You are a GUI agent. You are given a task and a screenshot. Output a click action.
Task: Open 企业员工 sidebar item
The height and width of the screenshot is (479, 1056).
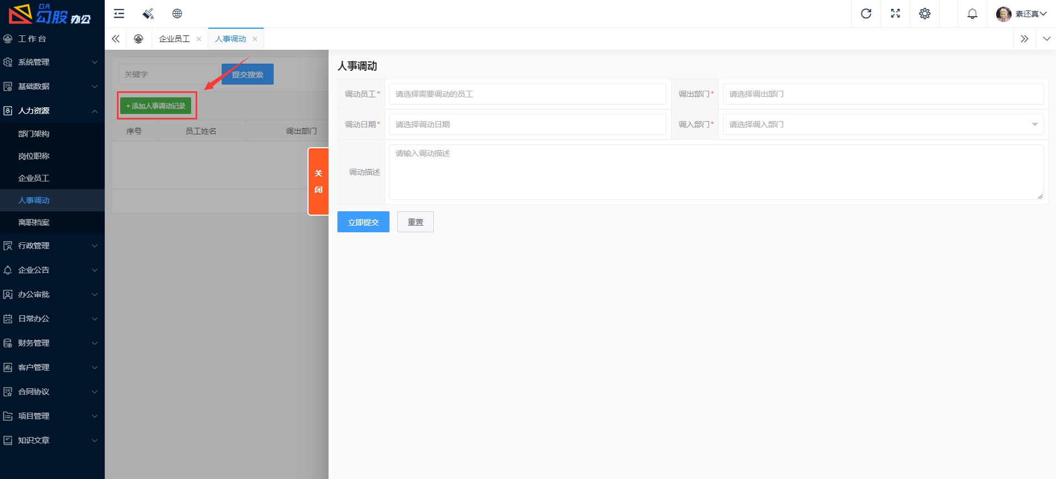[x=52, y=178]
